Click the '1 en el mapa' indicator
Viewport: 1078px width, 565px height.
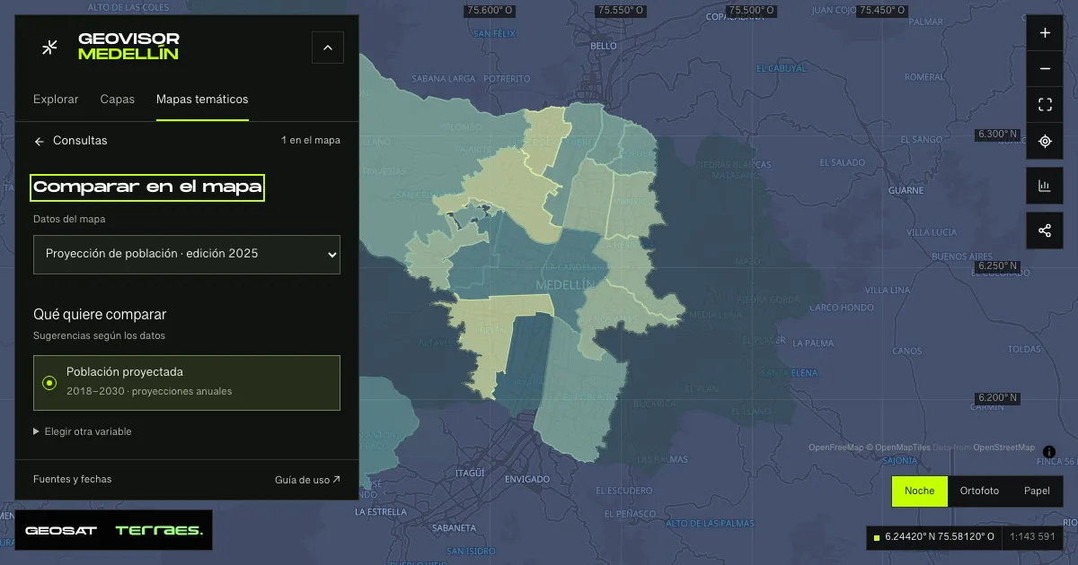point(311,141)
